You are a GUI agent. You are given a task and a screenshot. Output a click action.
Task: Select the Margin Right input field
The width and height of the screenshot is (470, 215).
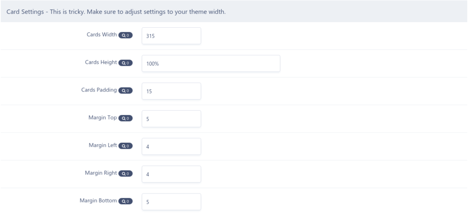click(x=171, y=174)
